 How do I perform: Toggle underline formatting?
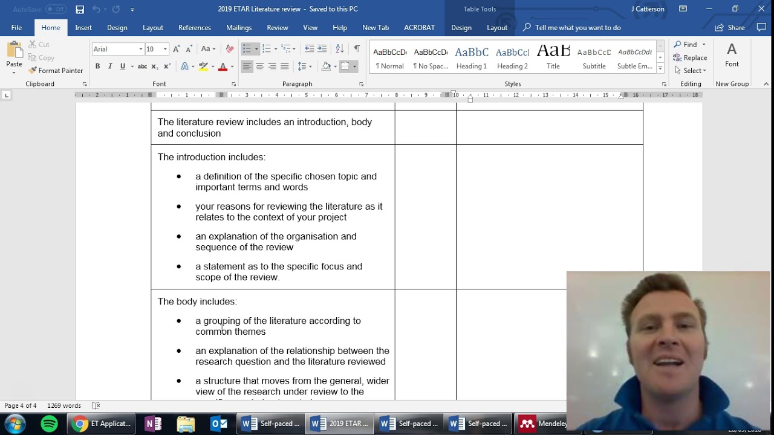click(x=122, y=66)
